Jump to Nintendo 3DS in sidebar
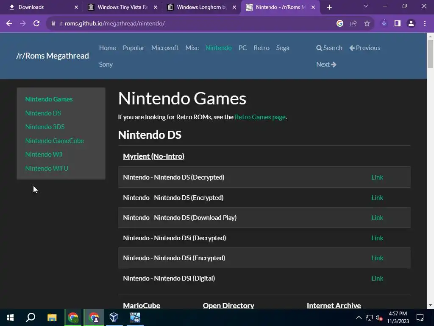434x326 pixels. pyautogui.click(x=45, y=126)
